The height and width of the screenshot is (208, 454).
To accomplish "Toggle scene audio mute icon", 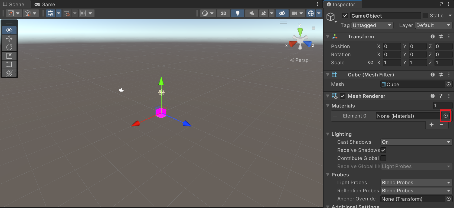I will (252, 13).
